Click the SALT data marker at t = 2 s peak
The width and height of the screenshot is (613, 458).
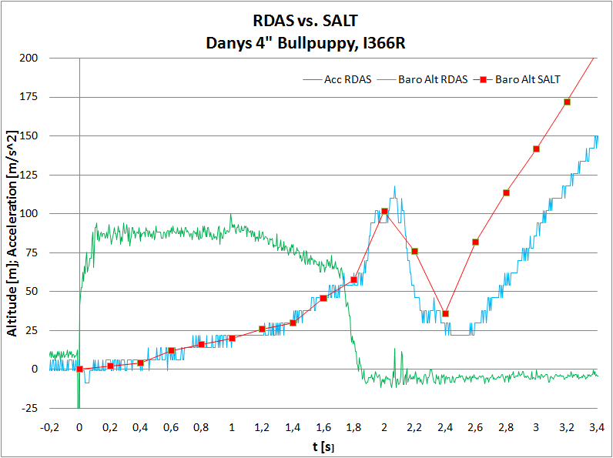[384, 211]
